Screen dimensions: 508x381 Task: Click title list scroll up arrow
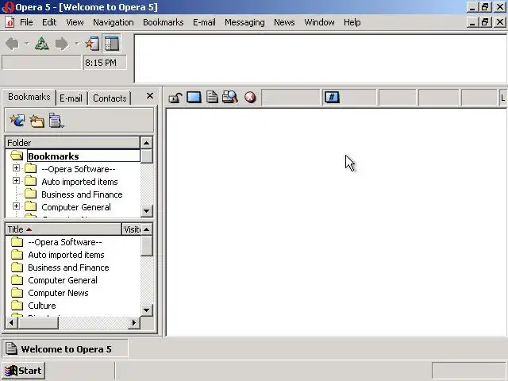tap(146, 229)
